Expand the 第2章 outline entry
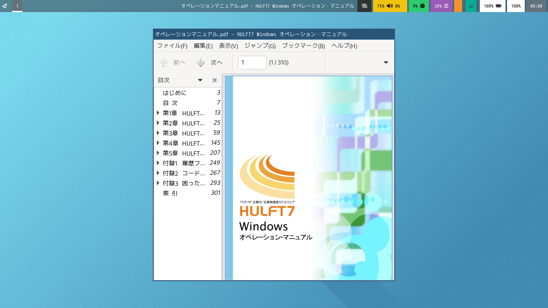 pos(158,123)
